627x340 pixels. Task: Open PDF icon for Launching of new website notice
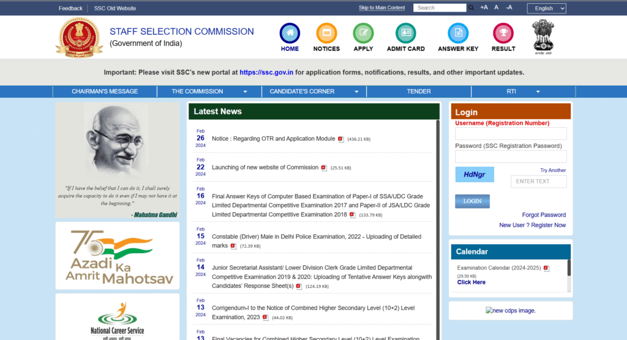coord(324,168)
